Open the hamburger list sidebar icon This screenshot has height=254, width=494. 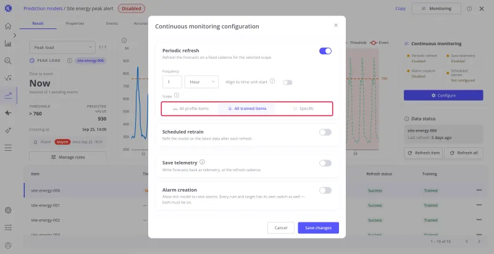click(8, 148)
